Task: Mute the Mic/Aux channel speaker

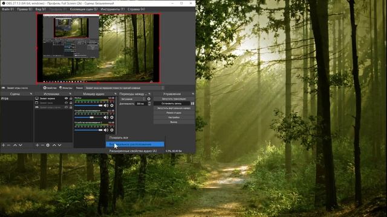Action: click(x=106, y=105)
